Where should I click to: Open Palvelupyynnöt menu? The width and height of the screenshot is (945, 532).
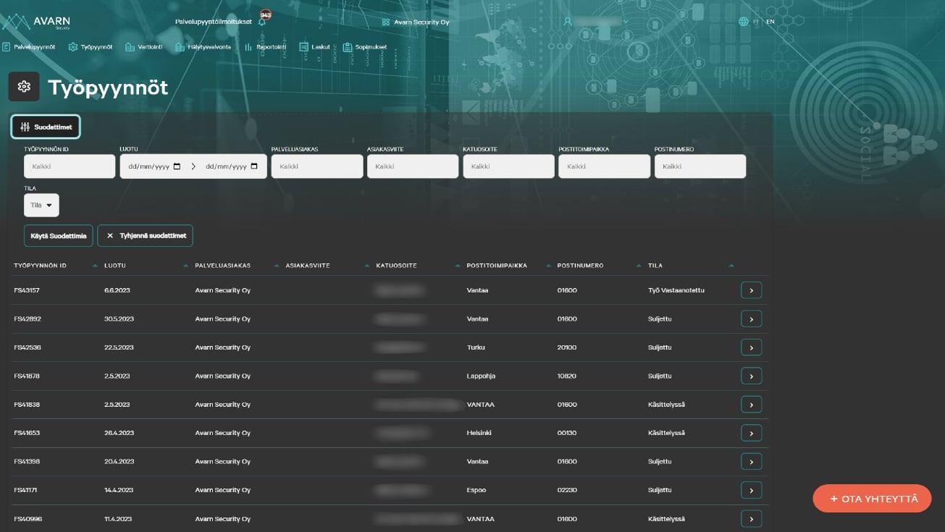[29, 47]
